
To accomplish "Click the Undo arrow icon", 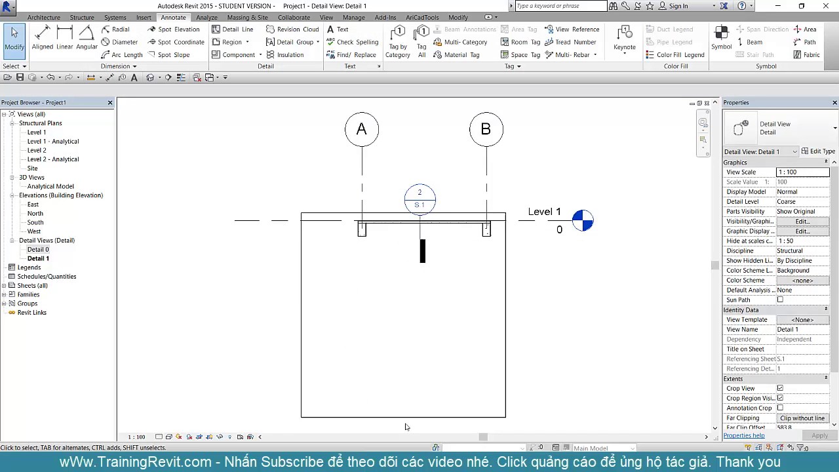I will click(x=50, y=77).
